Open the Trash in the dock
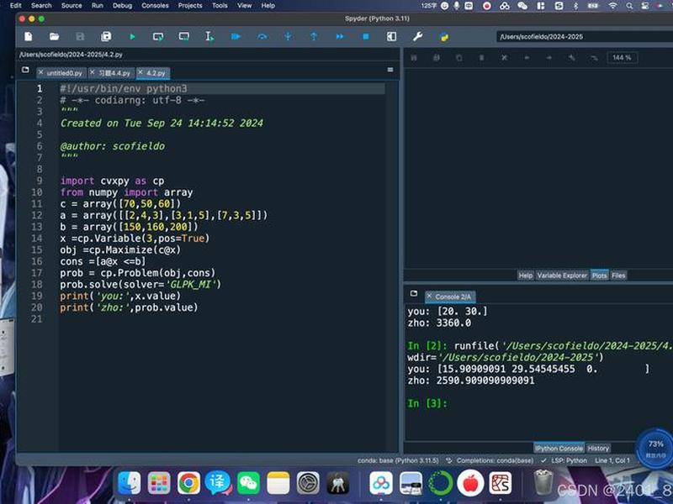This screenshot has height=504, width=673. coord(543,482)
